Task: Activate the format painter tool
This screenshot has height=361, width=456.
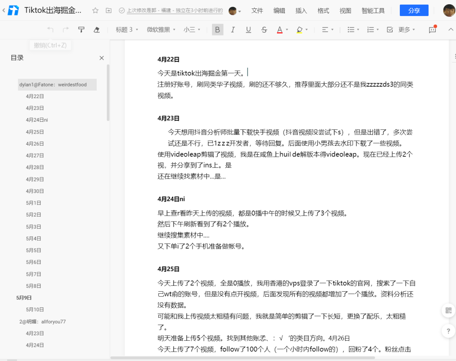Action: pyautogui.click(x=81, y=30)
